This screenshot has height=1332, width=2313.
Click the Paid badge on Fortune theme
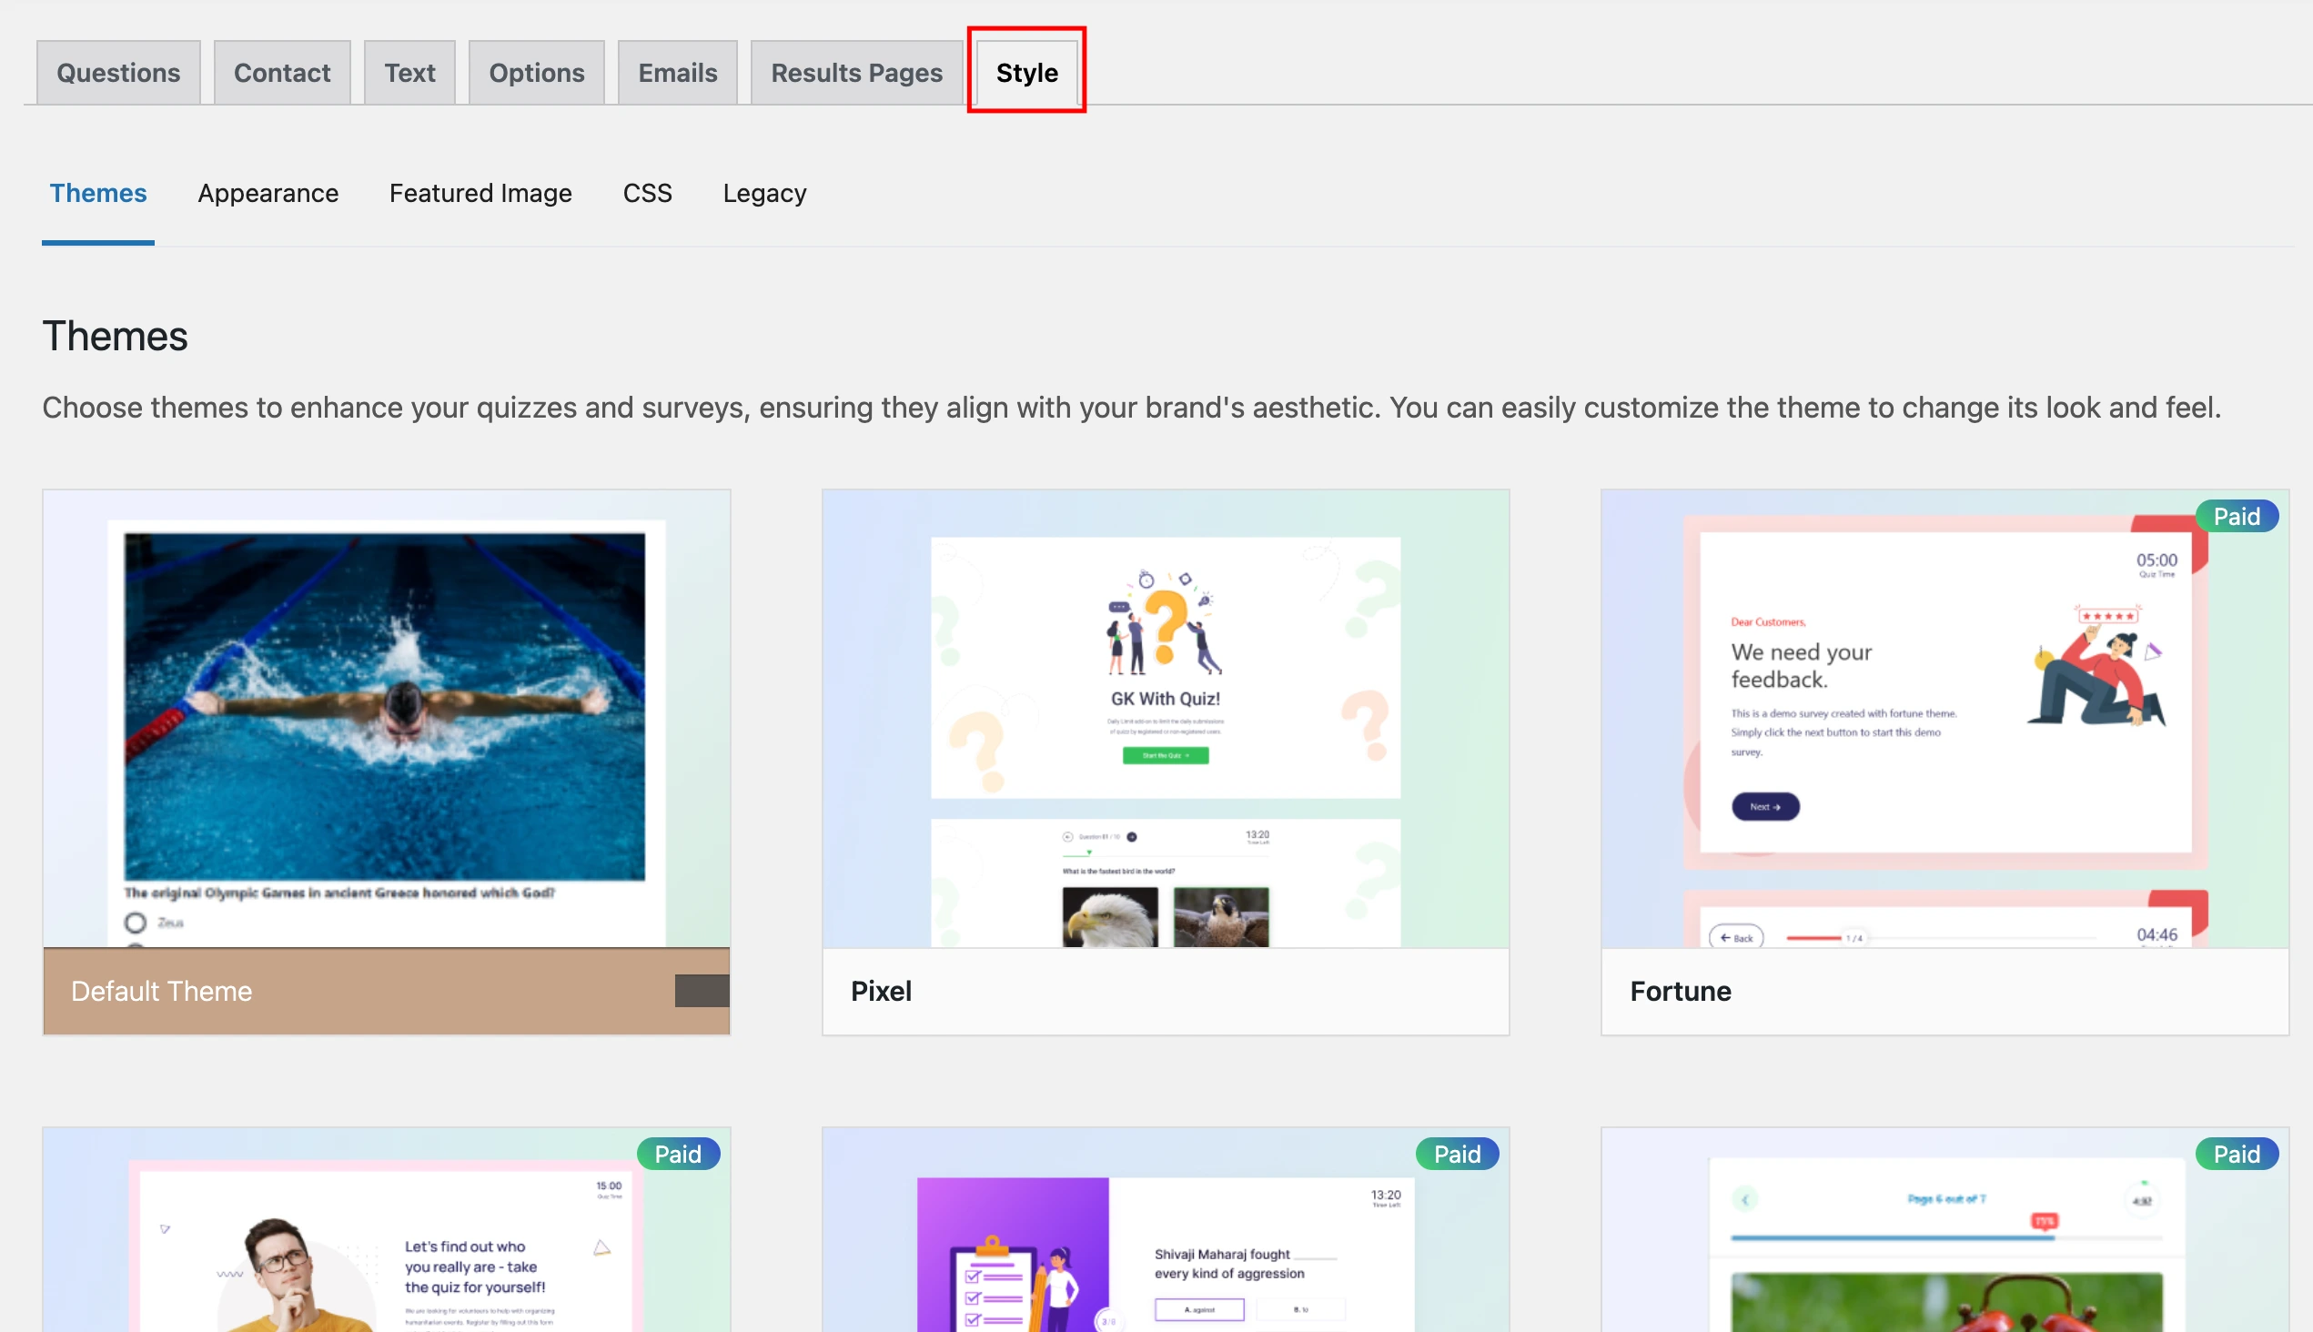(2236, 517)
